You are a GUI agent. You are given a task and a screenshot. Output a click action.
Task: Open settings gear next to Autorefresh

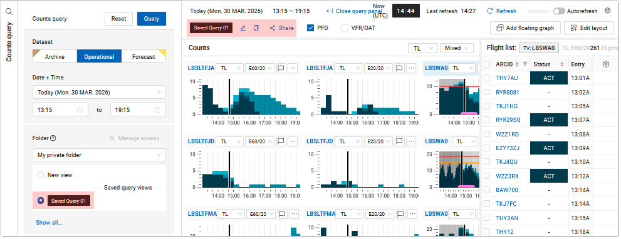608,11
